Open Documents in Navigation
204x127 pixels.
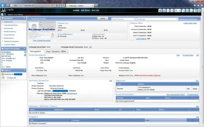8,28
